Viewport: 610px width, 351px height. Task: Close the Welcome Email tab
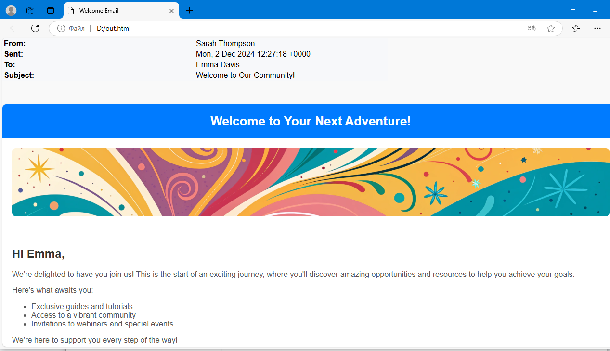pyautogui.click(x=171, y=11)
